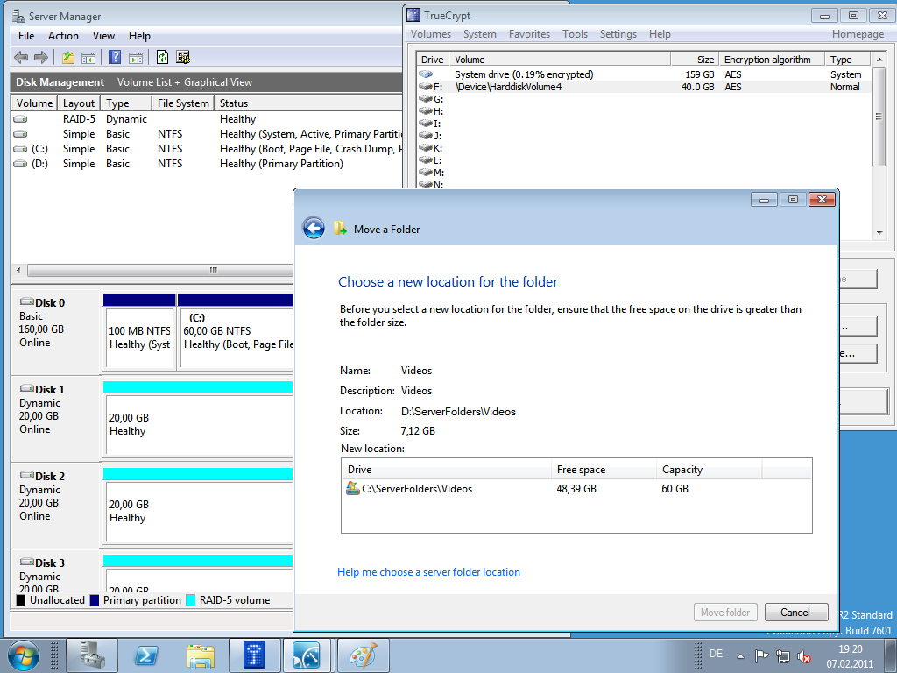Click the TrueCrypt icon in the taskbar
The image size is (897, 673).
click(x=255, y=655)
